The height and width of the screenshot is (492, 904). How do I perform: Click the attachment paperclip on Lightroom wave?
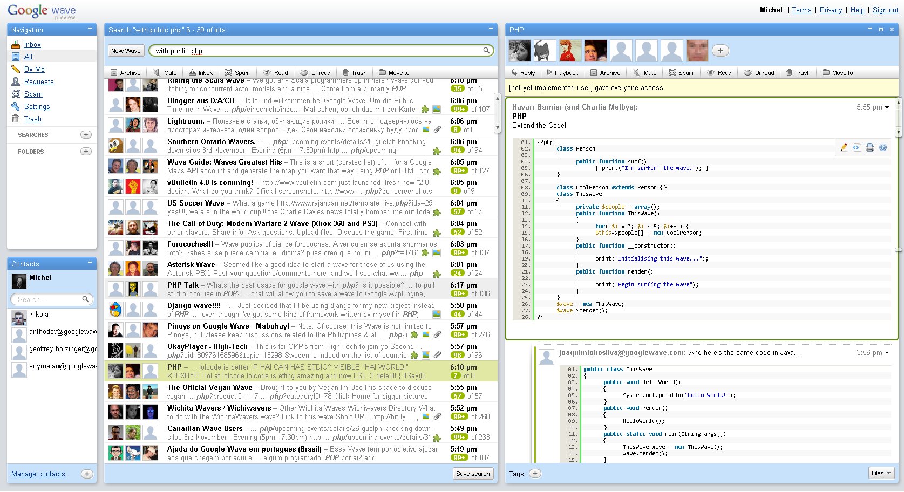pos(437,129)
